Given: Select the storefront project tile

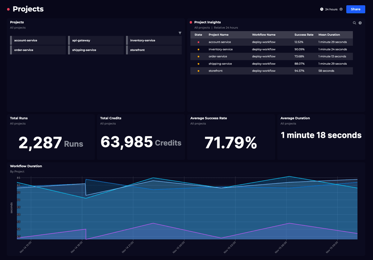Looking at the screenshot, I should [x=154, y=50].
